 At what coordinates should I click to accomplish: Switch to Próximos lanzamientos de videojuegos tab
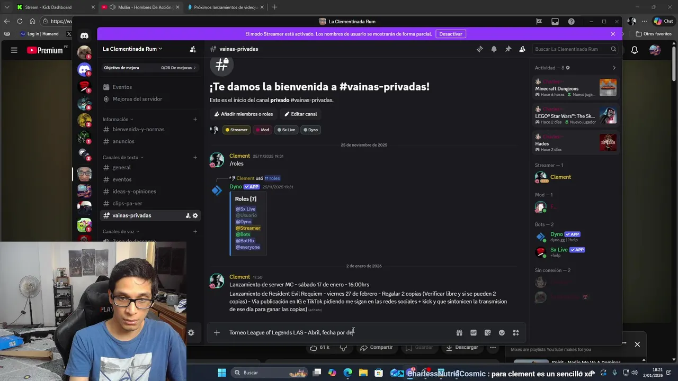coord(226,7)
